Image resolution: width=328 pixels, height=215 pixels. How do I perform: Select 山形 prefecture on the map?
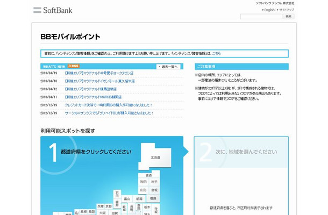point(143,190)
